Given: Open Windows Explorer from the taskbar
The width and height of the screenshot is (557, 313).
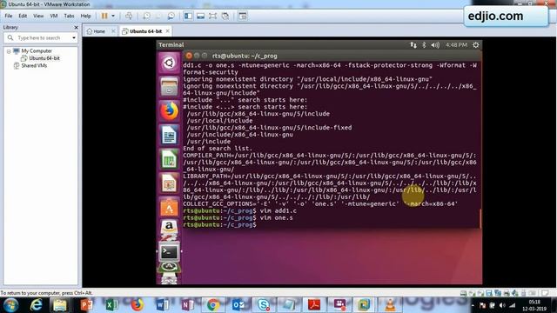Looking at the screenshot, I should [x=60, y=305].
